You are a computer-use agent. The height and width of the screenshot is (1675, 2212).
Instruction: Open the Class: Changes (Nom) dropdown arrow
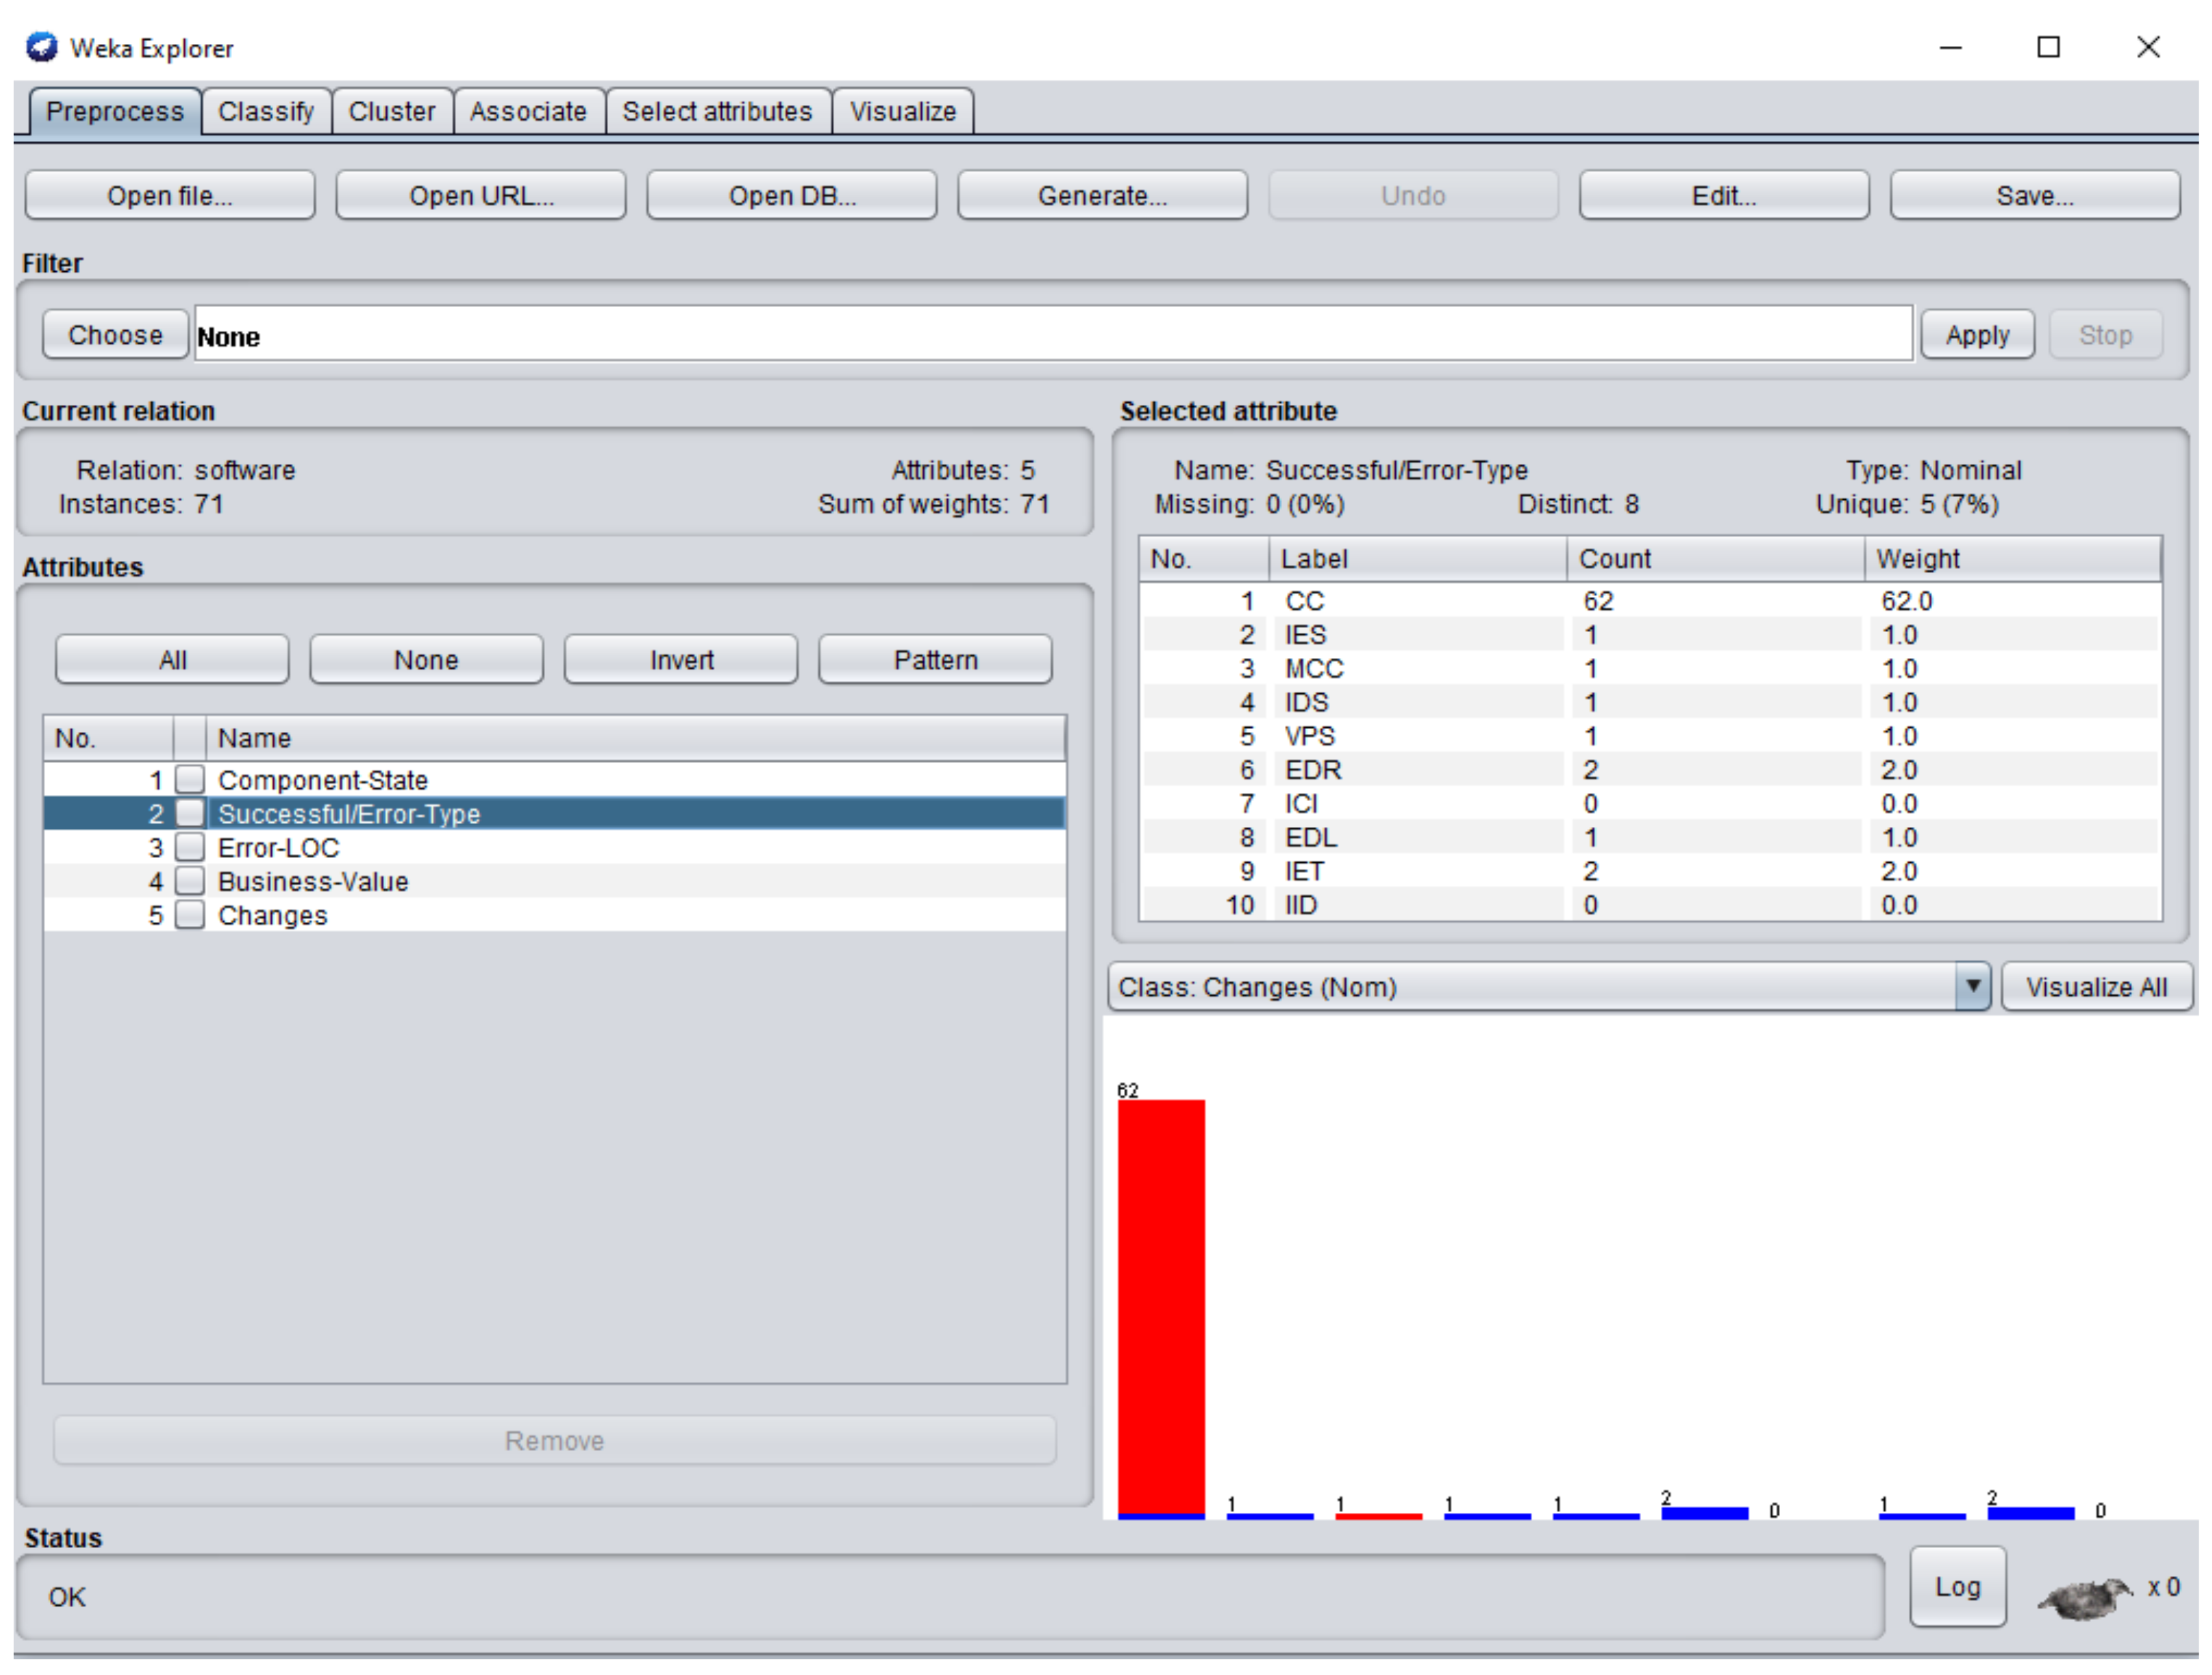(x=1972, y=987)
